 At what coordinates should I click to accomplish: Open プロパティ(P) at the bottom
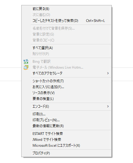[66, 153]
